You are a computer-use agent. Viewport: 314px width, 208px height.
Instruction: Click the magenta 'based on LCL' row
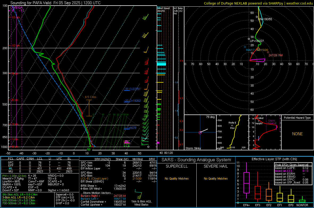coord(292,171)
